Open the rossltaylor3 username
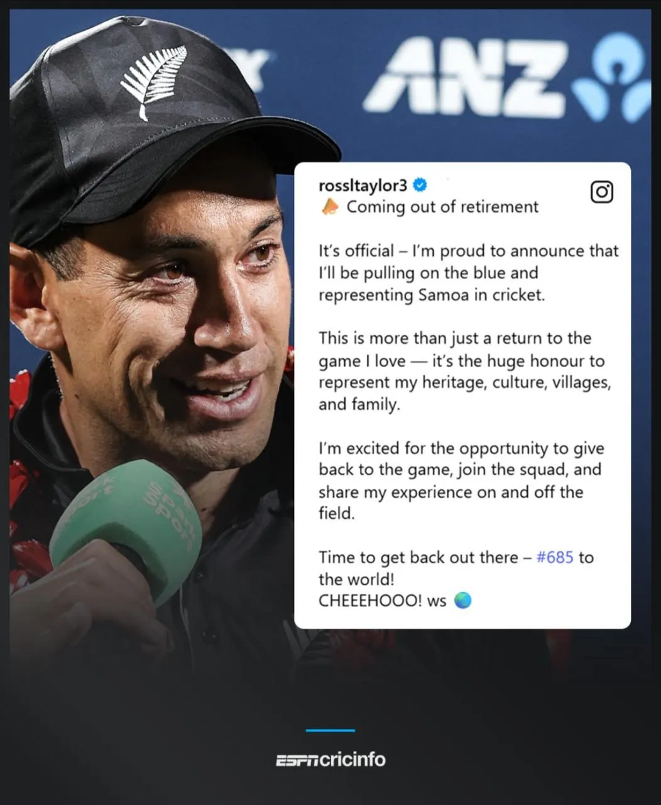661x805 pixels. (x=363, y=186)
